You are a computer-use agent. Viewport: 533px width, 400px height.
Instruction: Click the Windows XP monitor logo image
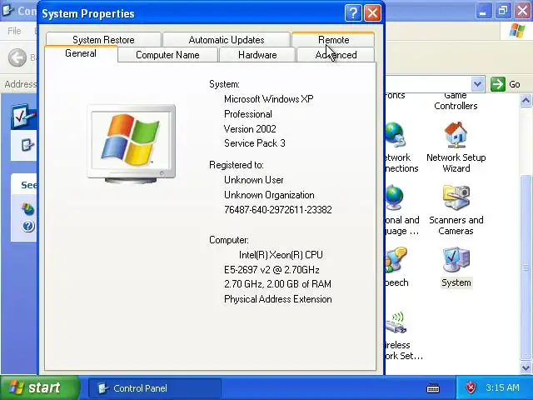132,144
